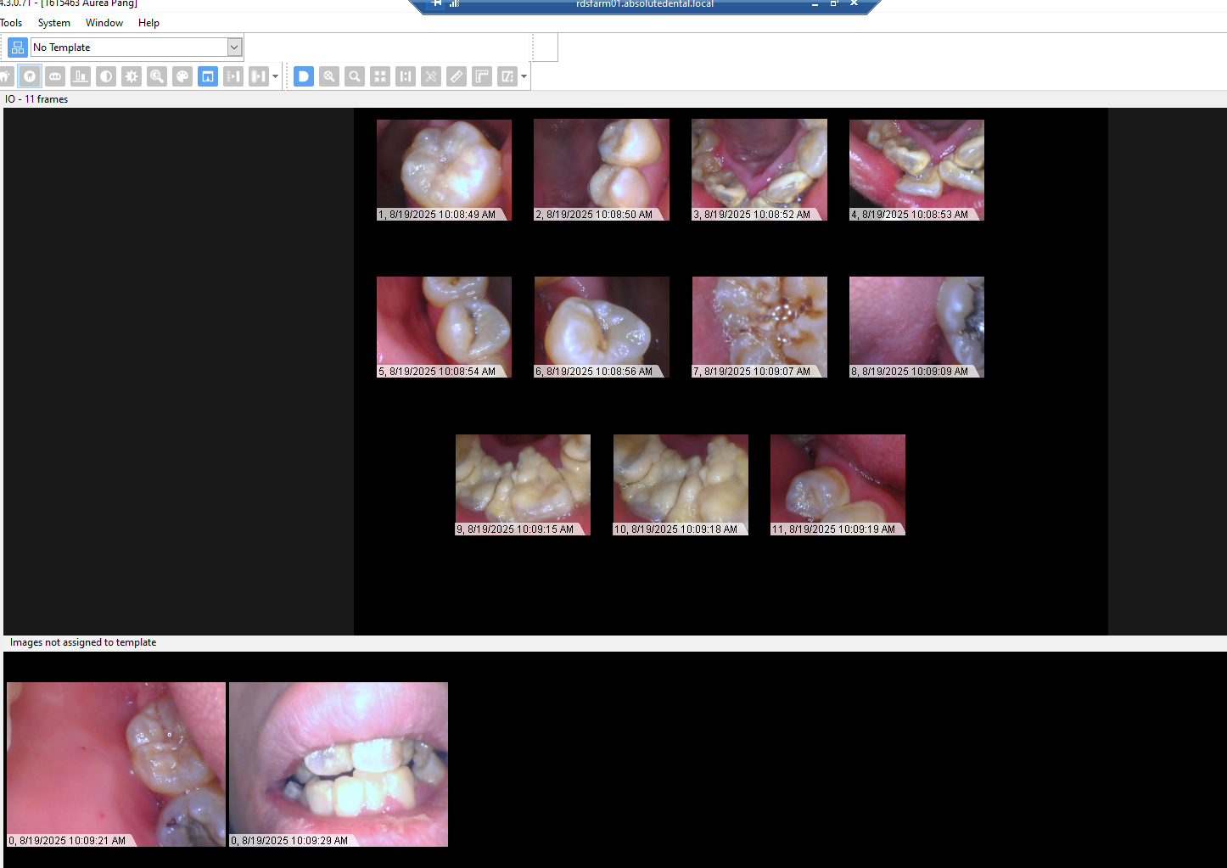The height and width of the screenshot is (868, 1227).
Task: Select the angle measurement tool
Action: coord(482,76)
